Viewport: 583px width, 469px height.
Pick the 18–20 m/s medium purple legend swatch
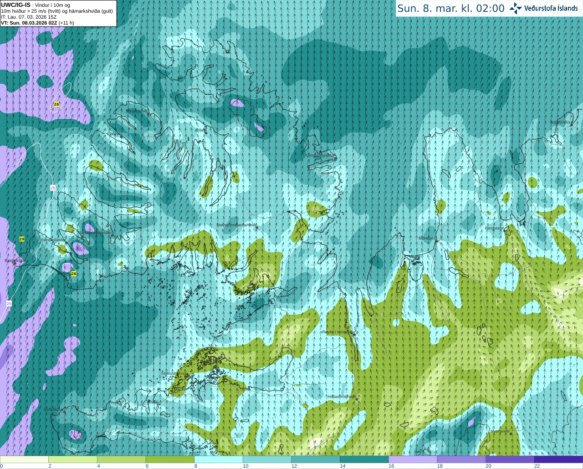pyautogui.click(x=461, y=459)
